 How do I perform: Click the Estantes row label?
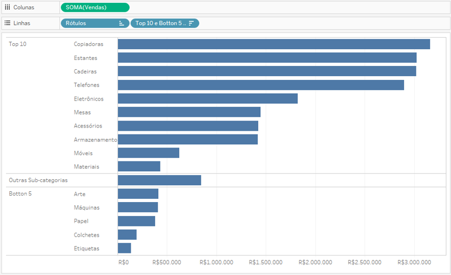click(x=85, y=58)
